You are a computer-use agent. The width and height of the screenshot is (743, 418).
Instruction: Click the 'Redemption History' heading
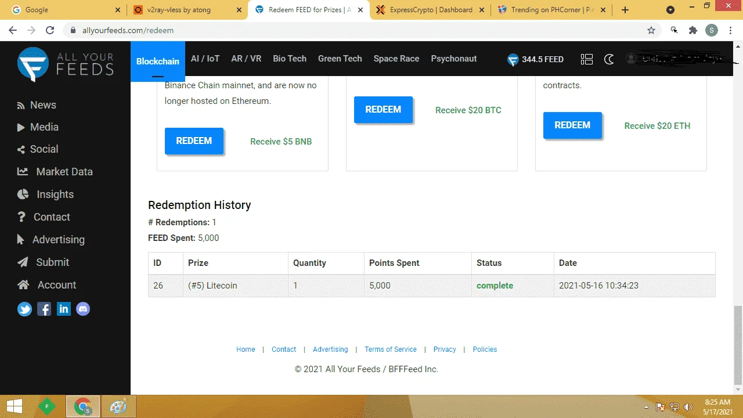pos(200,205)
